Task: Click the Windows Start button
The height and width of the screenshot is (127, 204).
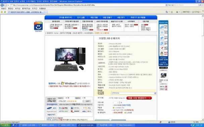Action: pyautogui.click(x=5, y=125)
